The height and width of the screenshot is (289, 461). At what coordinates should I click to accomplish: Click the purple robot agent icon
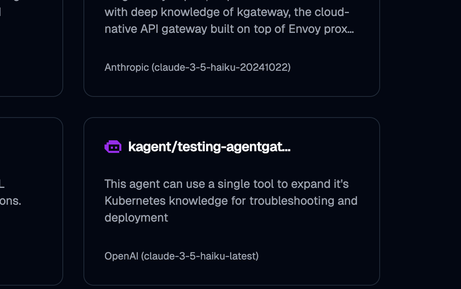click(x=113, y=147)
